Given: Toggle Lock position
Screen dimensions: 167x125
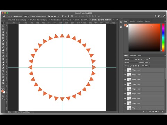Looking at the screenshot, I should pos(133,66).
